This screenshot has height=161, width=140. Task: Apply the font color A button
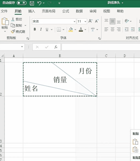(81, 29)
